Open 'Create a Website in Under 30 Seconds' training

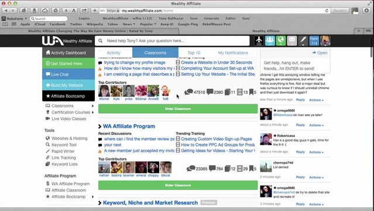click(217, 62)
